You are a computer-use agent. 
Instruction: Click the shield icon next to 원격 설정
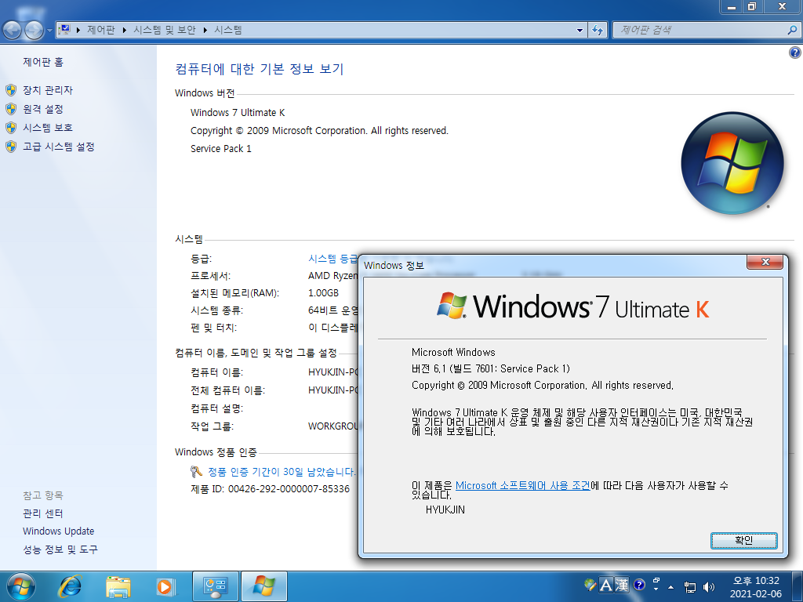11,109
